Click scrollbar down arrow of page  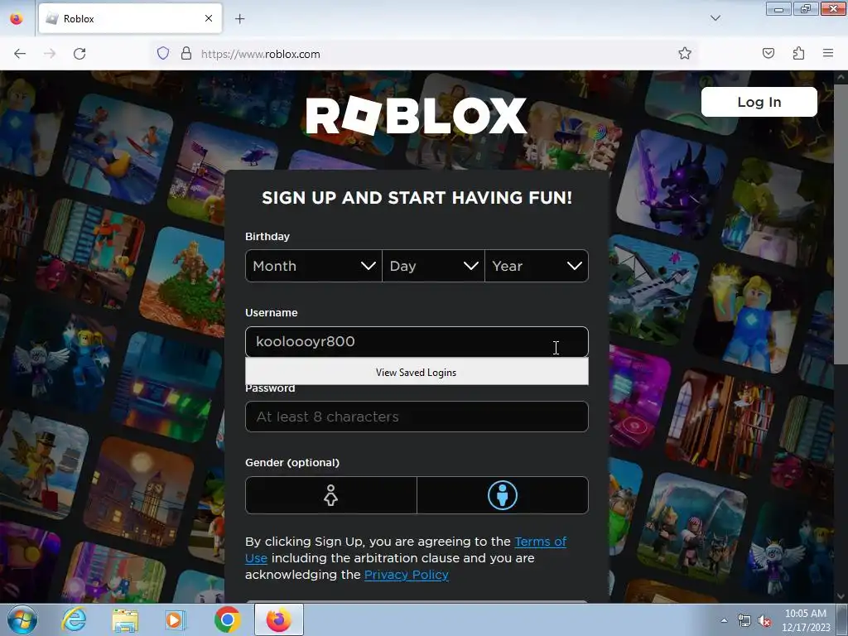click(841, 596)
